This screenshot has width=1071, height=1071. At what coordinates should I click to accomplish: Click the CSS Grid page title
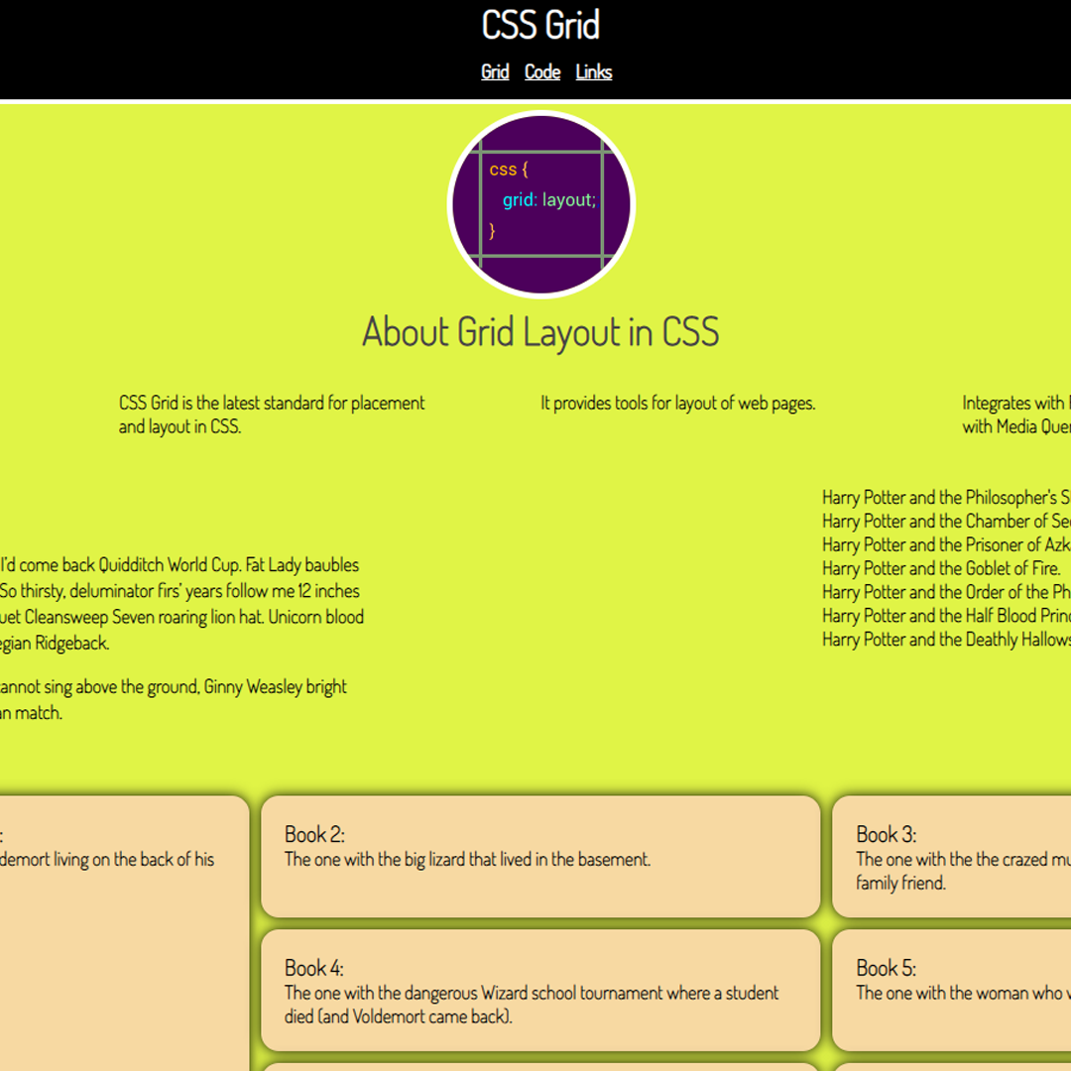tap(540, 25)
